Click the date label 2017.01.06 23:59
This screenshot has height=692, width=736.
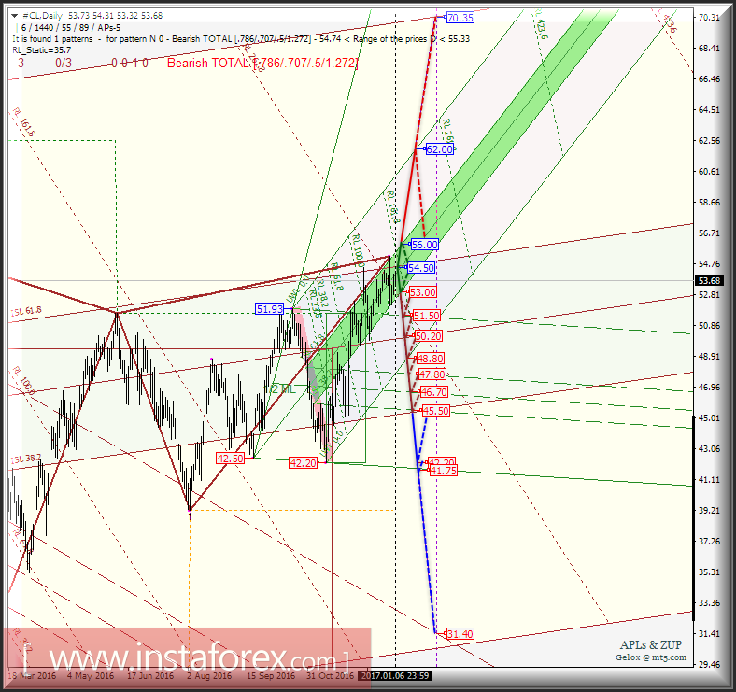(395, 675)
